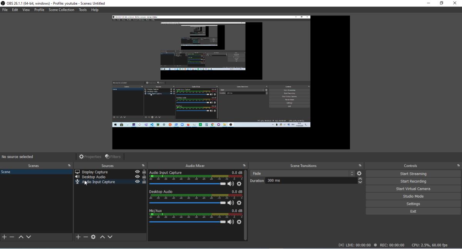Select Scene in the Scenes list
462x249 pixels.
coord(36,172)
